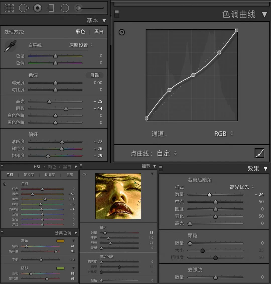Screen dimensions: 271x284
Task: Select 黑白 processing mode
Action: coord(99,32)
